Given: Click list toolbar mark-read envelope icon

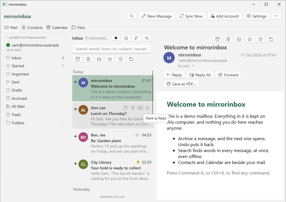Looking at the screenshot, I should [99, 59].
